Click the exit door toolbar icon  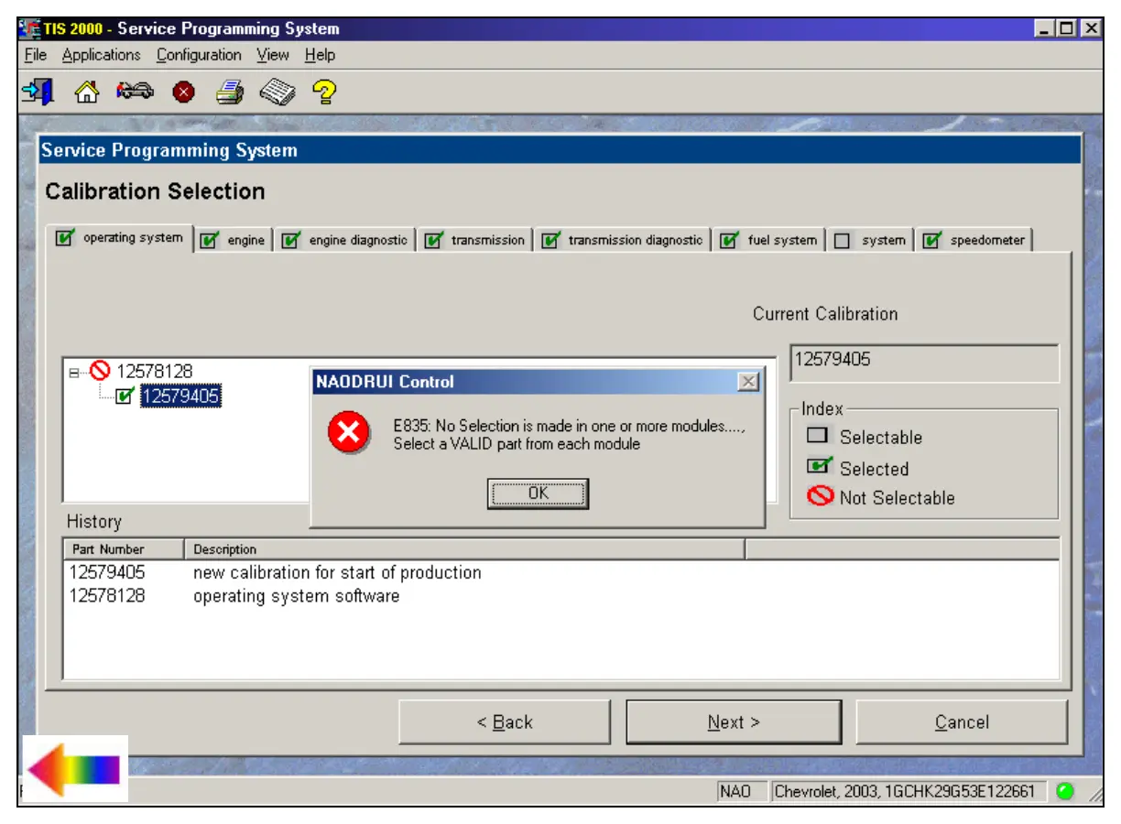[x=38, y=92]
